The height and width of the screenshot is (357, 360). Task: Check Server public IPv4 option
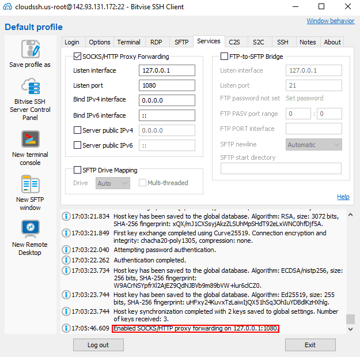tap(77, 130)
